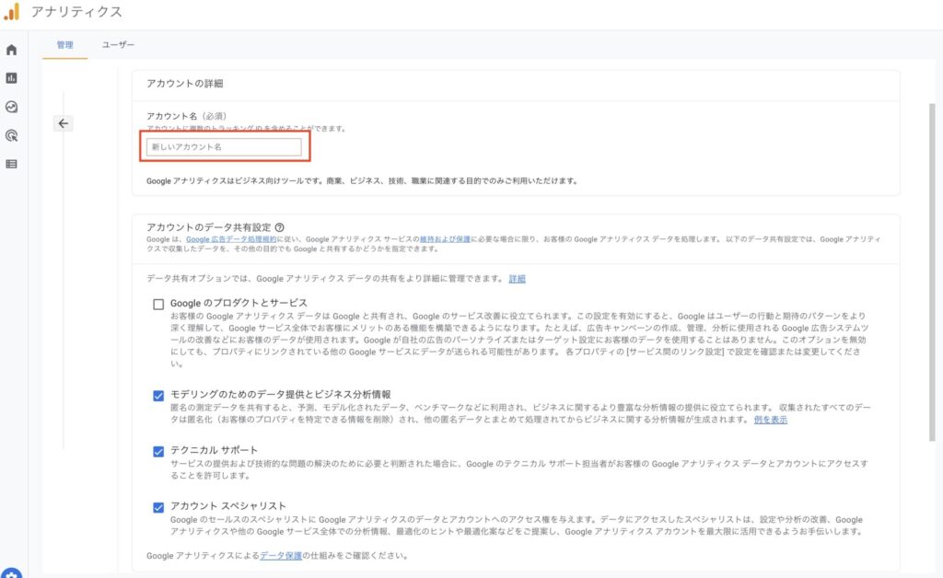The width and height of the screenshot is (943, 578).
Task: Click the Google Analytics logo
Action: coord(11,11)
